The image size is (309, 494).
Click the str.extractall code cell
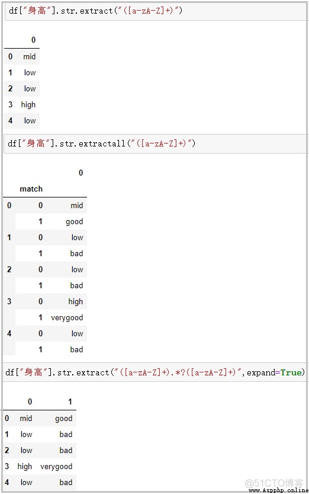[x=155, y=144]
